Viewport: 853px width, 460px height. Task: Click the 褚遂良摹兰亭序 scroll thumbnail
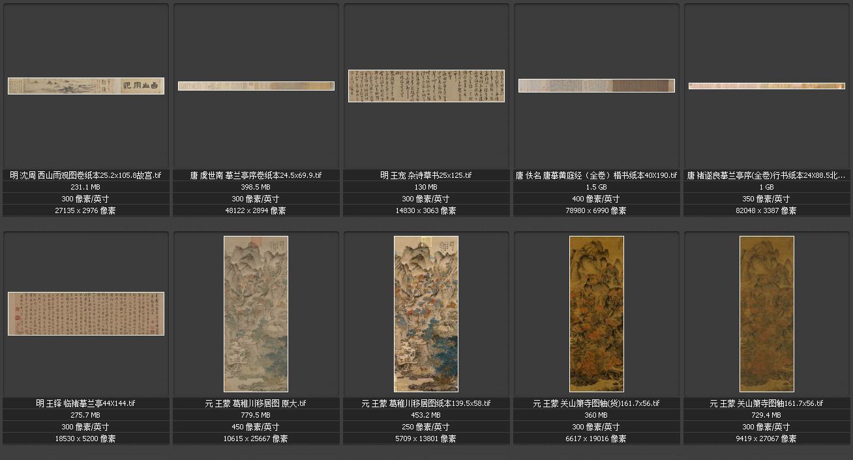[x=767, y=86]
